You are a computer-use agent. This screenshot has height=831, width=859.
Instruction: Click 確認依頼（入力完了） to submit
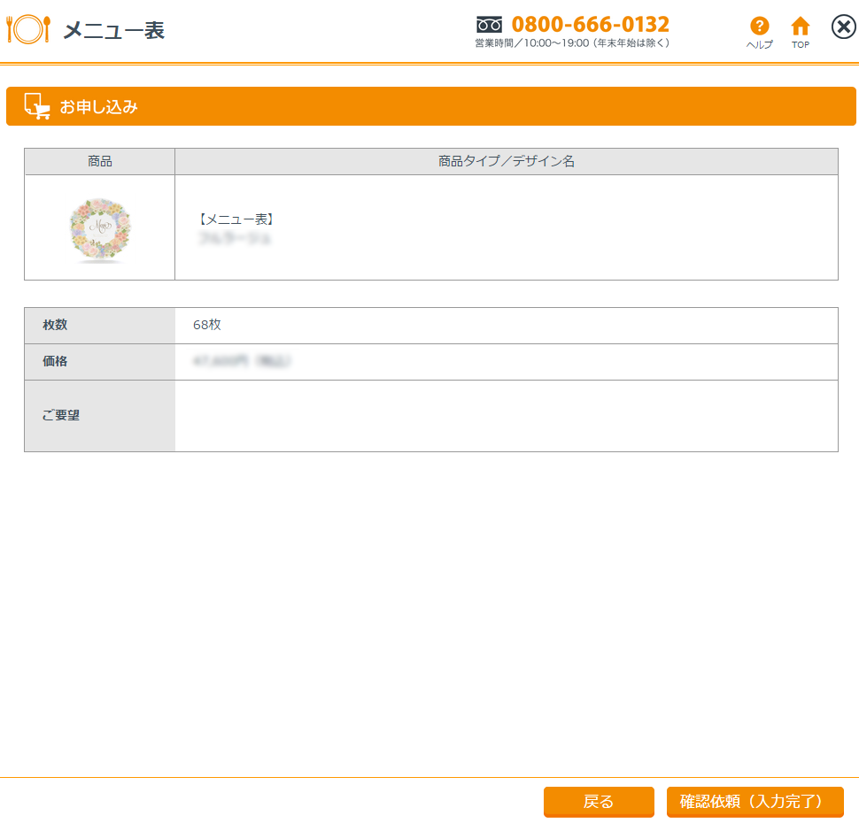[x=755, y=802]
